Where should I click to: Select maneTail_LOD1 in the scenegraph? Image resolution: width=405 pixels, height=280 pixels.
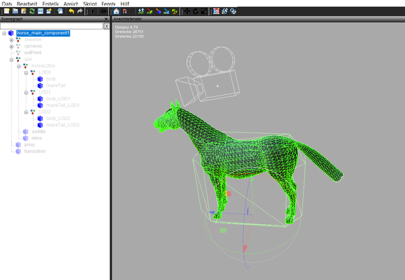[63, 105]
